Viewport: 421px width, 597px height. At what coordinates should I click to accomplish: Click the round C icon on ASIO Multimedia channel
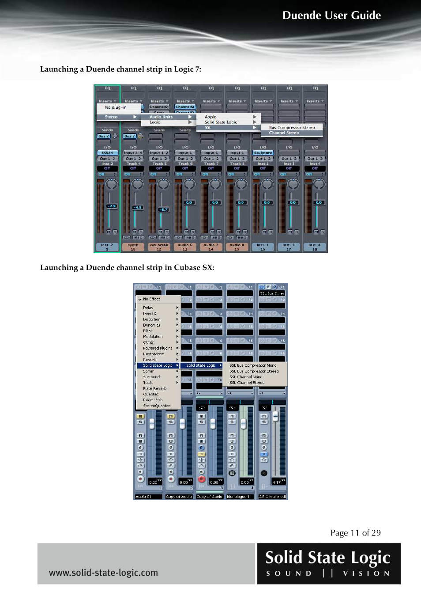click(264, 473)
